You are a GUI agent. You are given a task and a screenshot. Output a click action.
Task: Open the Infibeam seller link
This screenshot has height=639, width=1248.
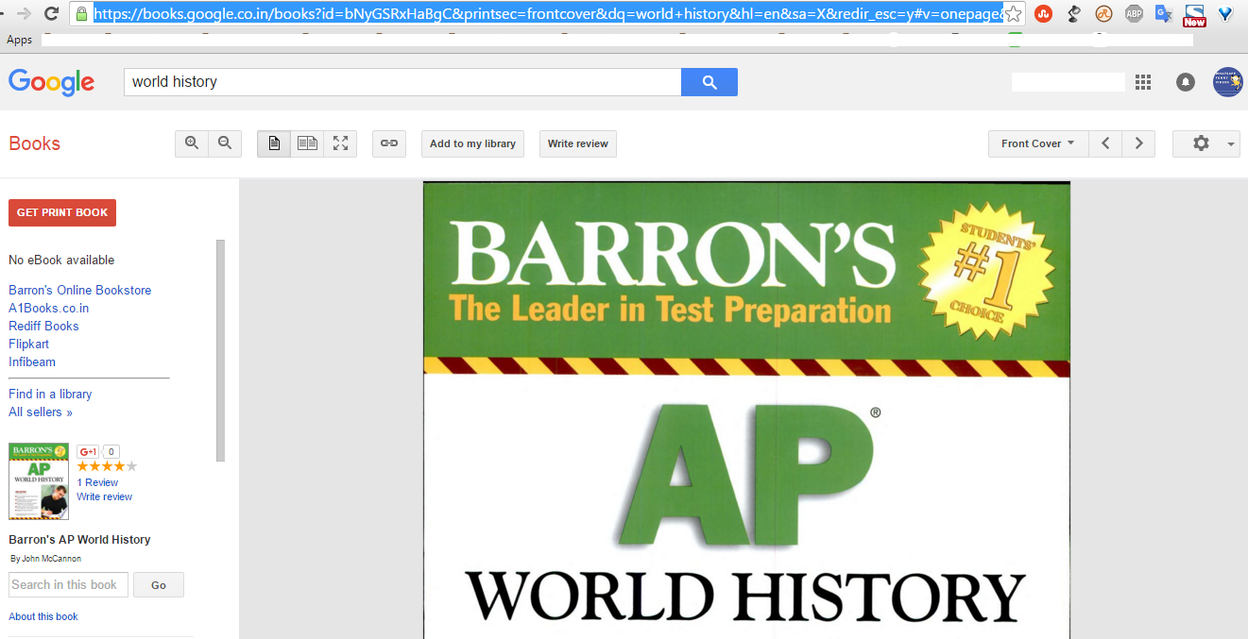pos(32,362)
